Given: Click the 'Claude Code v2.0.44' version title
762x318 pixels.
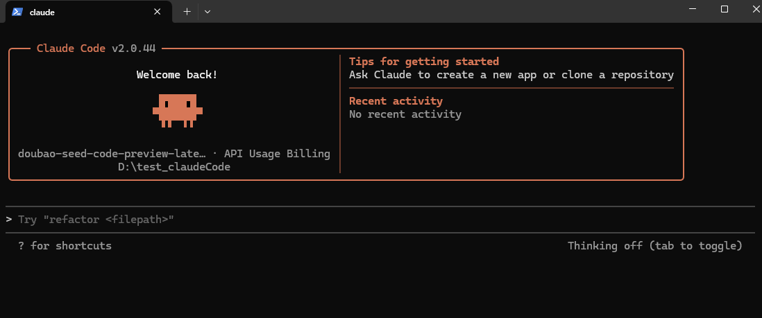Looking at the screenshot, I should (x=96, y=48).
